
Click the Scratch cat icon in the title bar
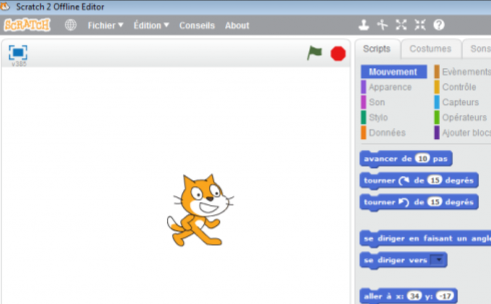click(x=5, y=6)
